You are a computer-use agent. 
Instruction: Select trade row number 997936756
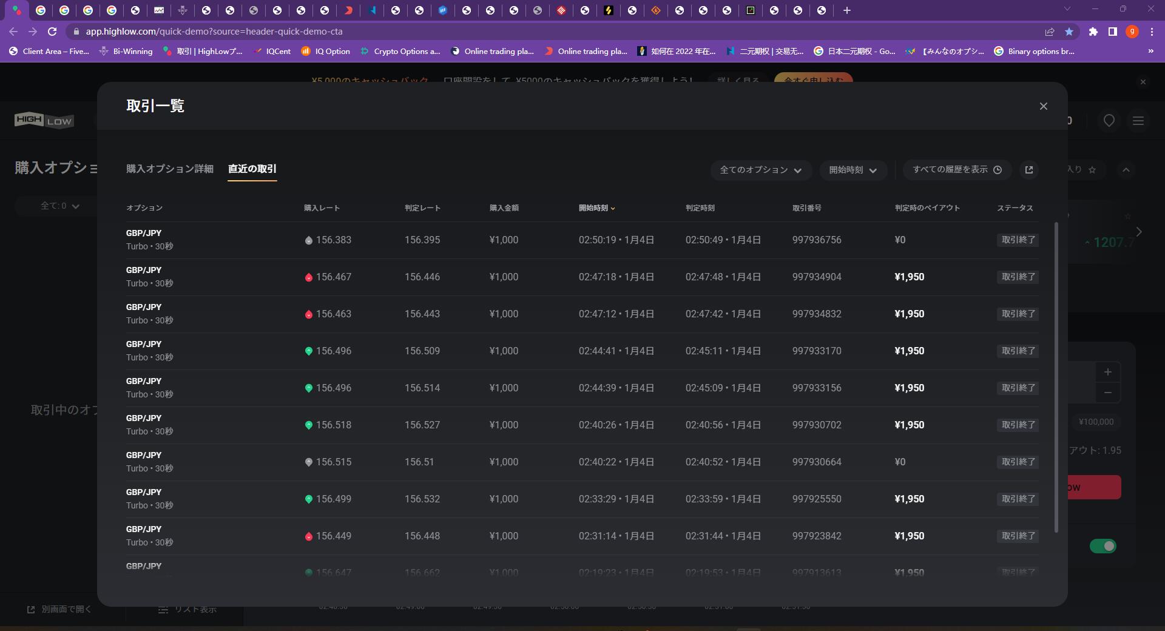point(816,240)
